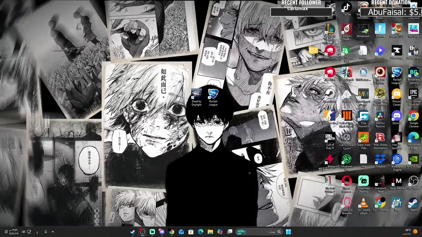The height and width of the screenshot is (237, 422).
Task: Launch the Modrinth App shortcut
Action: (347, 163)
